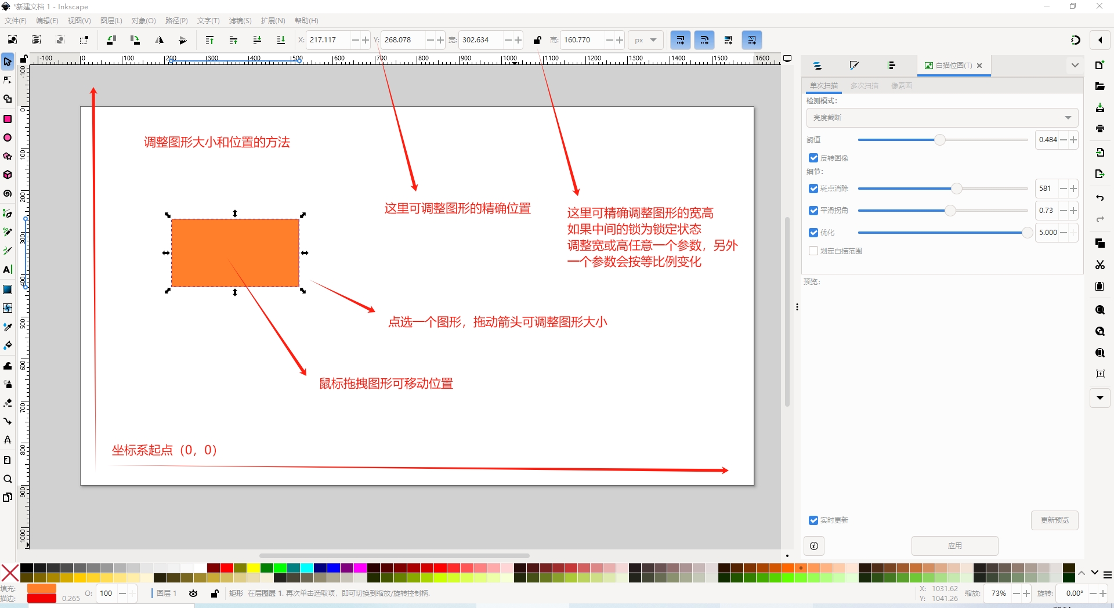The image size is (1114, 608).
Task: Raise selection to top icon
Action: [x=209, y=40]
